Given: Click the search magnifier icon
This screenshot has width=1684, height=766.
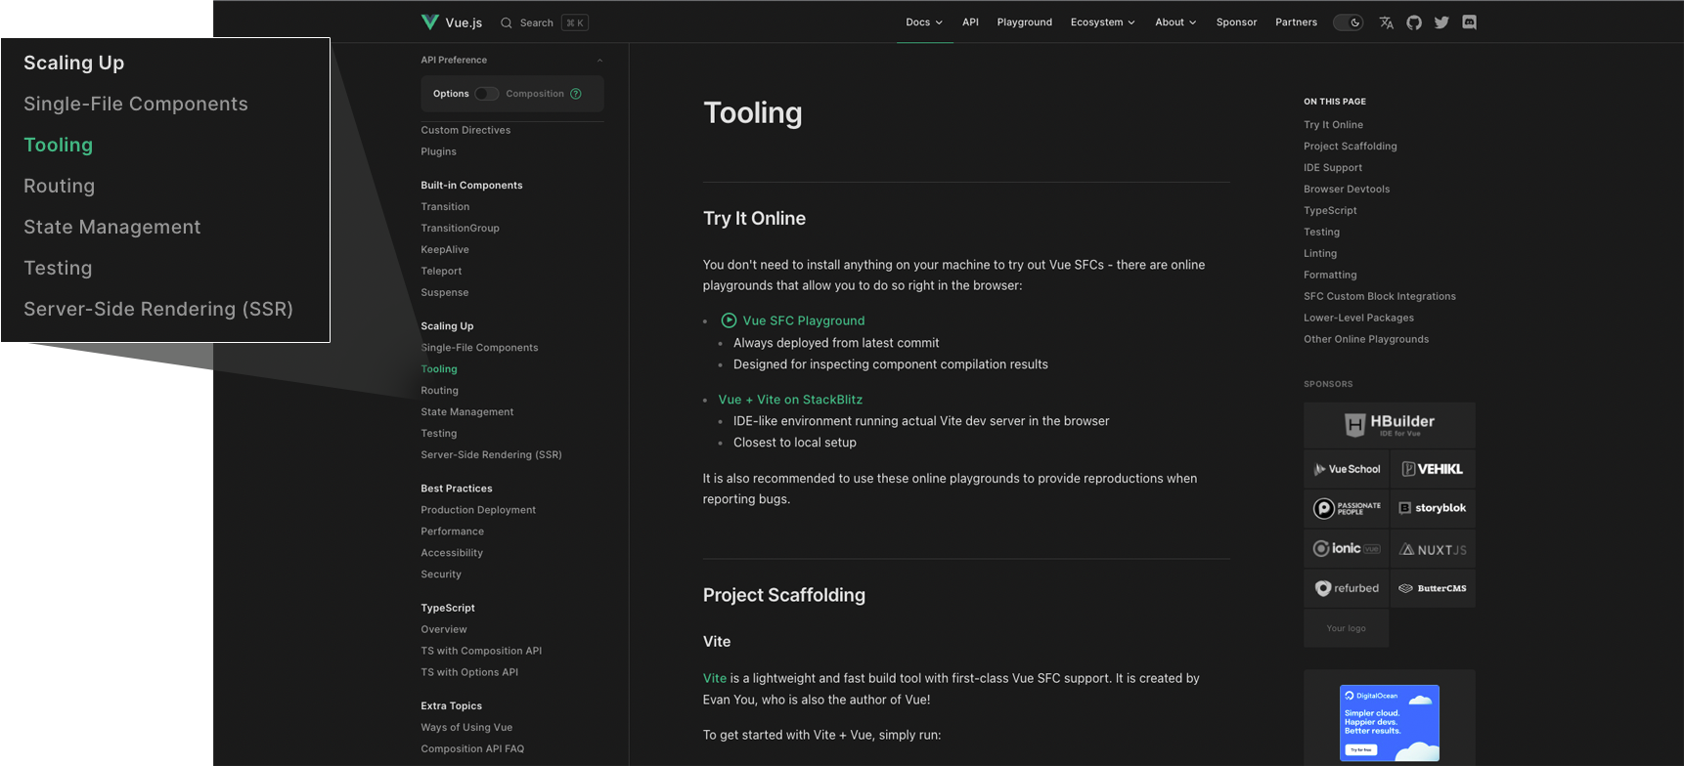Looking at the screenshot, I should click(x=506, y=22).
